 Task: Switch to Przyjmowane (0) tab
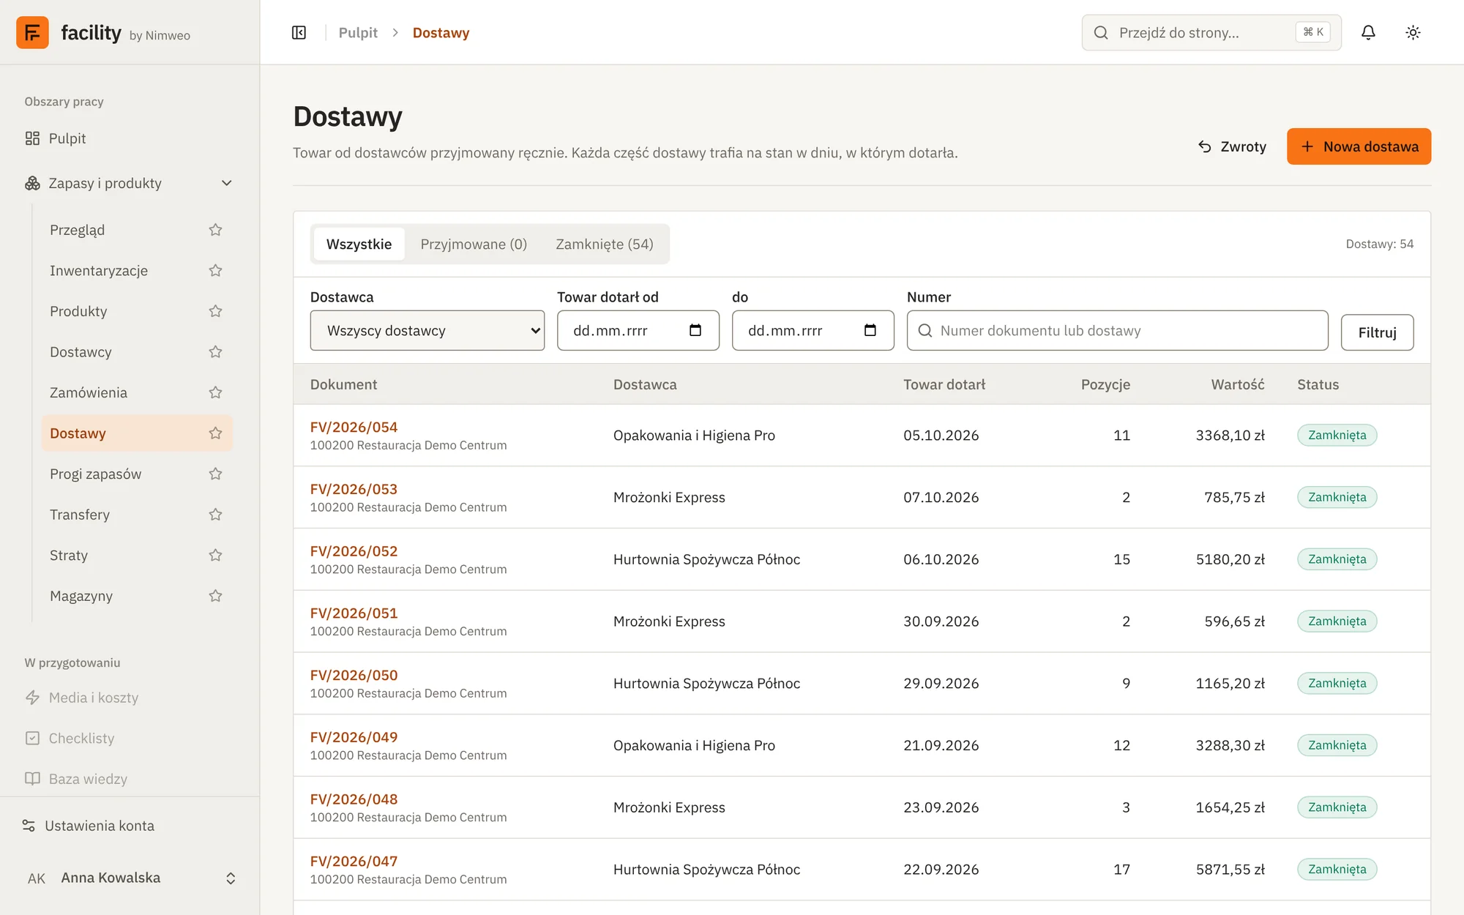coord(474,244)
